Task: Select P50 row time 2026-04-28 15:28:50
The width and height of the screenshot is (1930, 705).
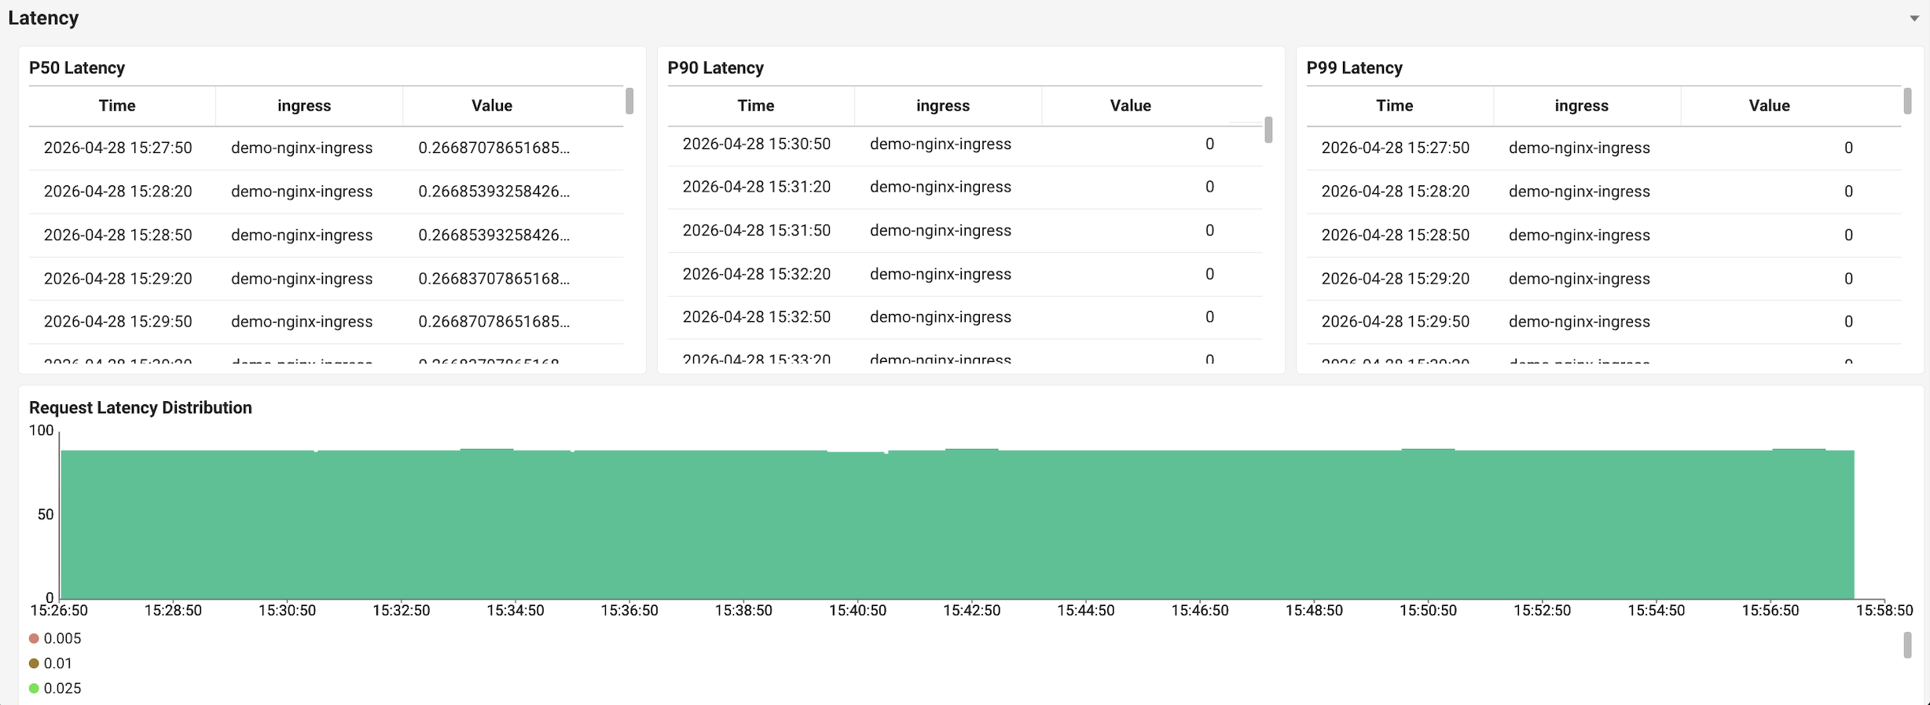Action: pos(118,236)
